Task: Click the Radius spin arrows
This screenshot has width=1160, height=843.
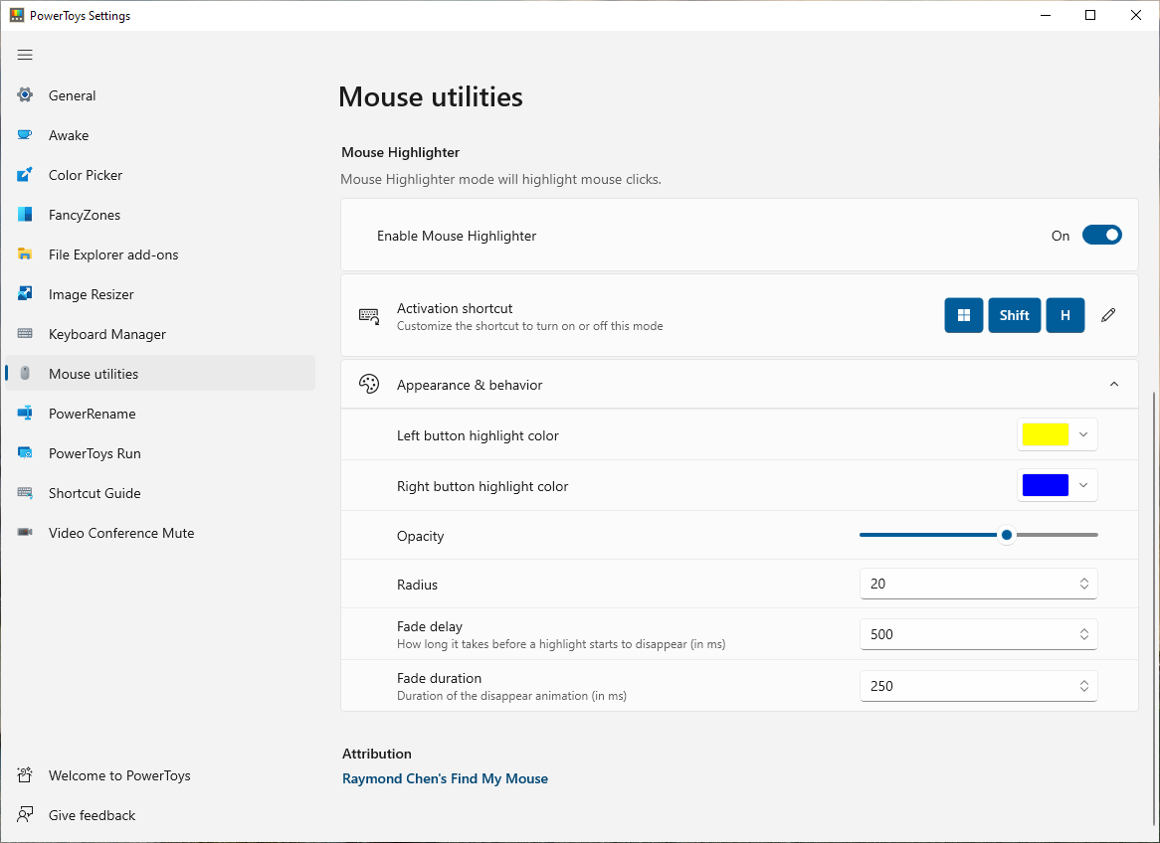Action: click(1083, 584)
